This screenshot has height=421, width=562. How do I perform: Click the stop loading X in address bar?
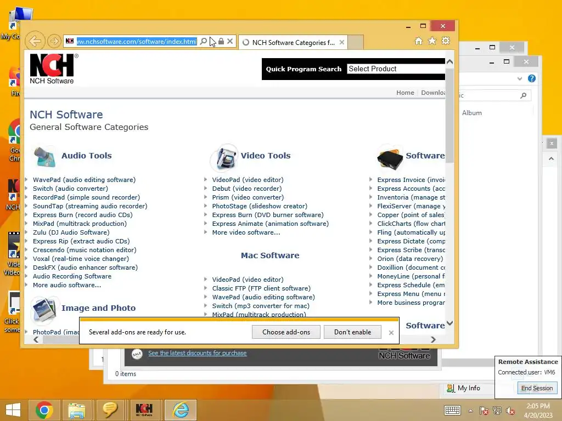(x=230, y=42)
